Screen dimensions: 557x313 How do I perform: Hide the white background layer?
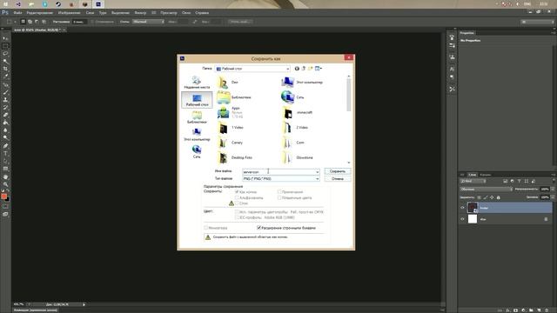point(462,219)
